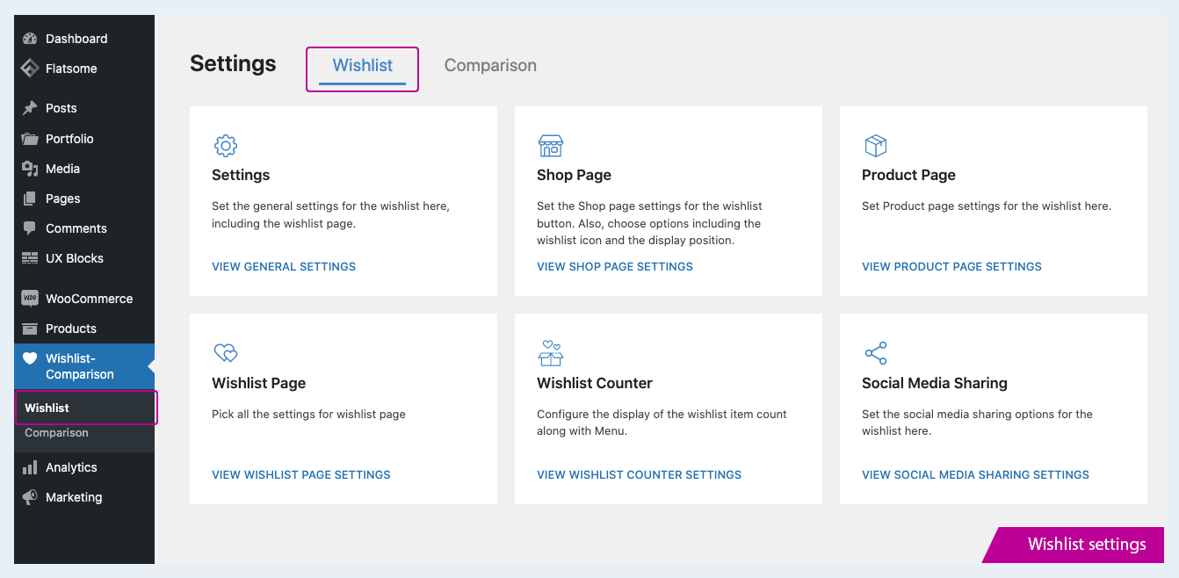Click the Analytics bar chart icon
Screen dimensions: 1179x578
(30, 467)
